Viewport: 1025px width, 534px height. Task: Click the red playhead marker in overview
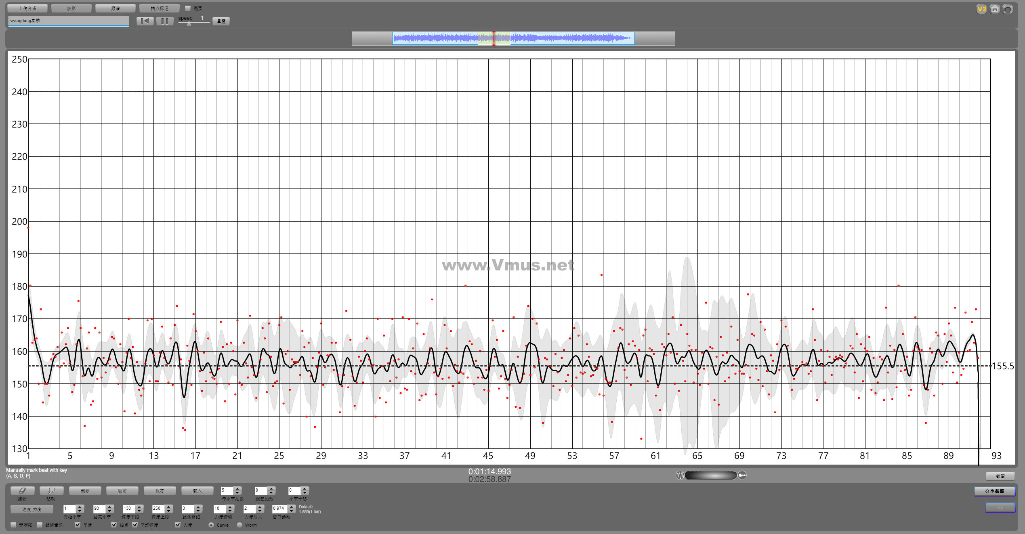[494, 38]
